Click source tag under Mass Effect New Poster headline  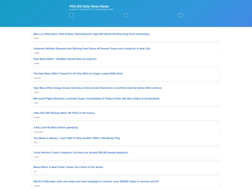[x=35, y=171]
